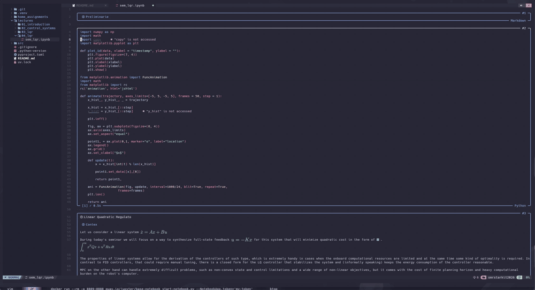Image resolution: width=535 pixels, height=290 pixels.
Task: Click the 0% scroll position indicator
Action: coord(528,278)
